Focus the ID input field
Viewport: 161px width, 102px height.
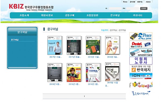(x=115, y=8)
